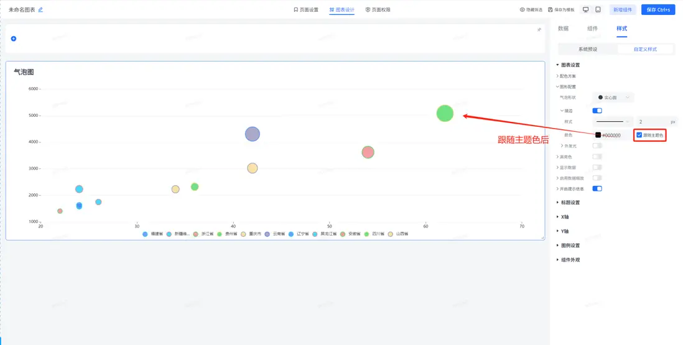
Task: Toggle the 云南省 legend item
Action: pos(275,234)
